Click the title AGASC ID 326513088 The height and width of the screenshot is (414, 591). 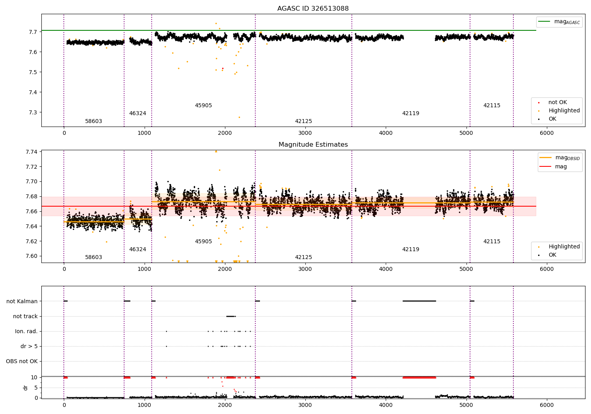point(313,9)
